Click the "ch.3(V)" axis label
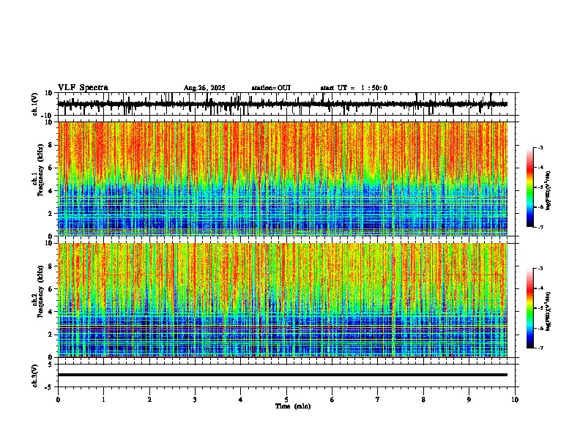The width and height of the screenshot is (580, 448). [35, 376]
